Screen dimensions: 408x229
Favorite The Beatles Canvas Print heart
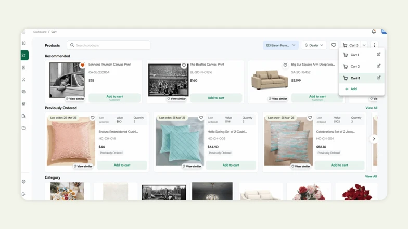coord(184,66)
